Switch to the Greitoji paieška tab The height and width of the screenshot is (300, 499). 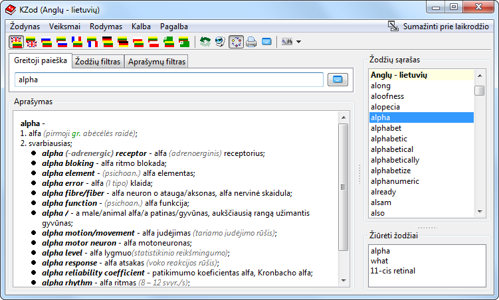pos(41,60)
